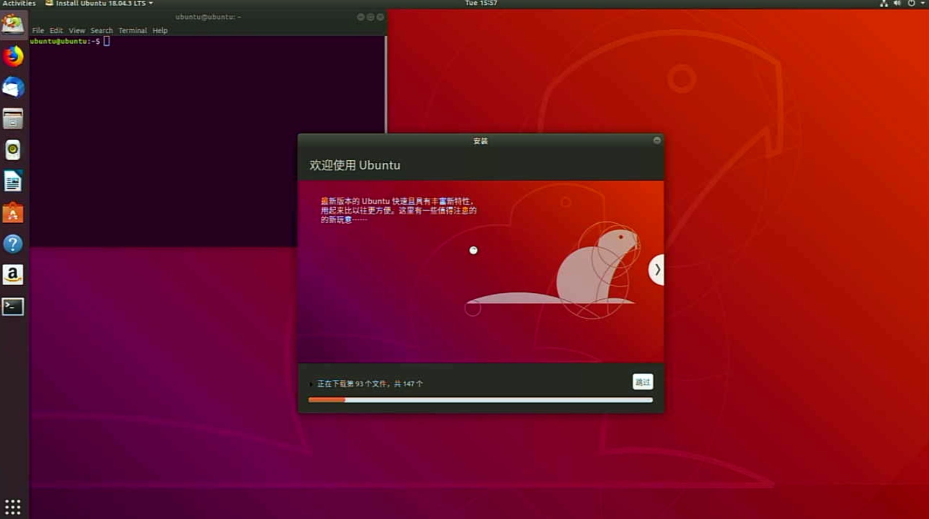Launch Thunderbird mail from dock
The width and height of the screenshot is (929, 519).
click(x=13, y=88)
